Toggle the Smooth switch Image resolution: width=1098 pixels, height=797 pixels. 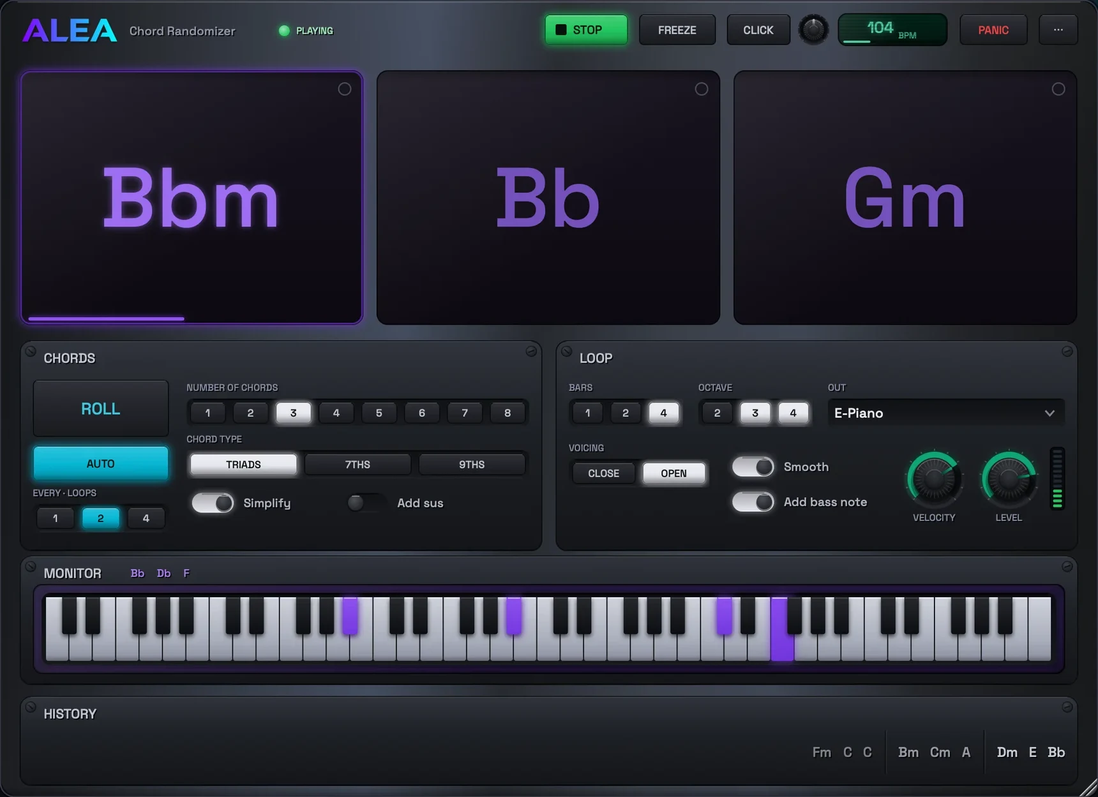[753, 466]
